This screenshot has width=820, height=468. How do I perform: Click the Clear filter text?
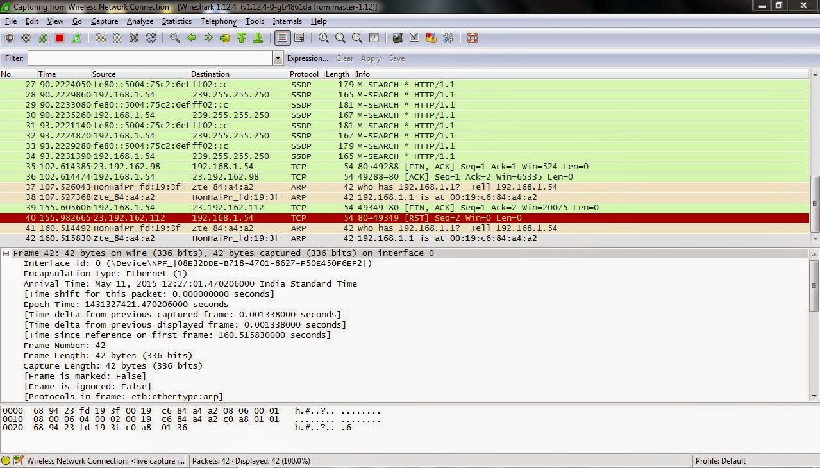344,58
